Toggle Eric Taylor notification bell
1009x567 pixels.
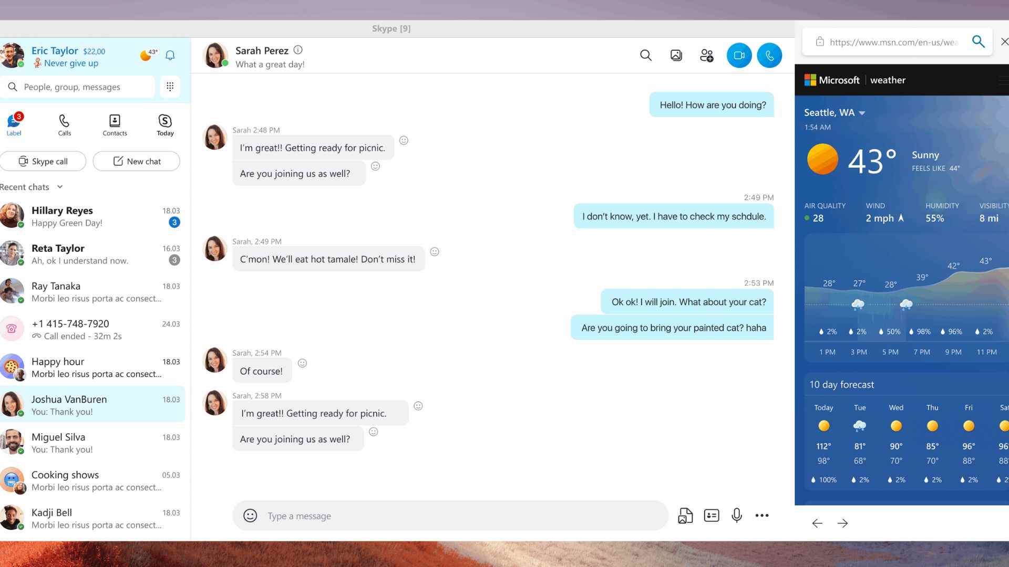[170, 55]
